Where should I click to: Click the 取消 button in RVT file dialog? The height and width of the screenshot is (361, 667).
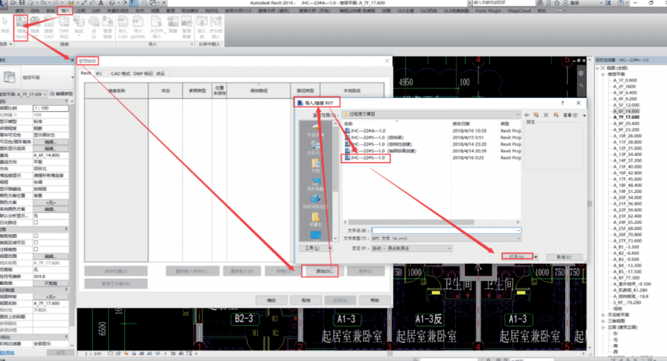tap(564, 257)
